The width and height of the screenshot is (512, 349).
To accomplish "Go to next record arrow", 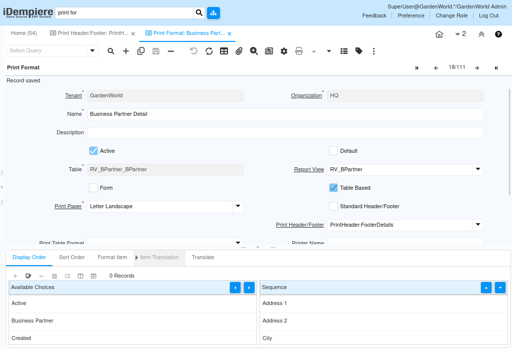I will click(x=476, y=68).
